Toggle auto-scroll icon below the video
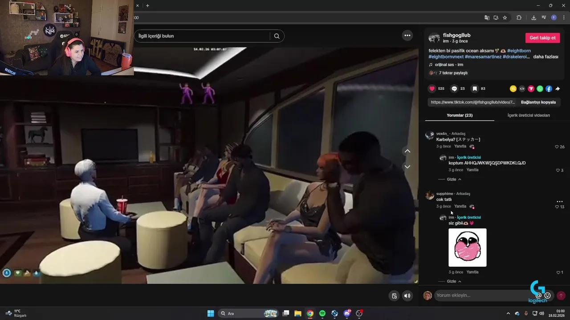This screenshot has width=570, height=320. click(x=394, y=296)
